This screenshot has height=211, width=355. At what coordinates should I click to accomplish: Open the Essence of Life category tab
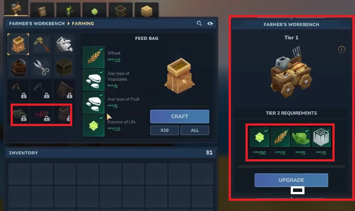[x=94, y=10]
